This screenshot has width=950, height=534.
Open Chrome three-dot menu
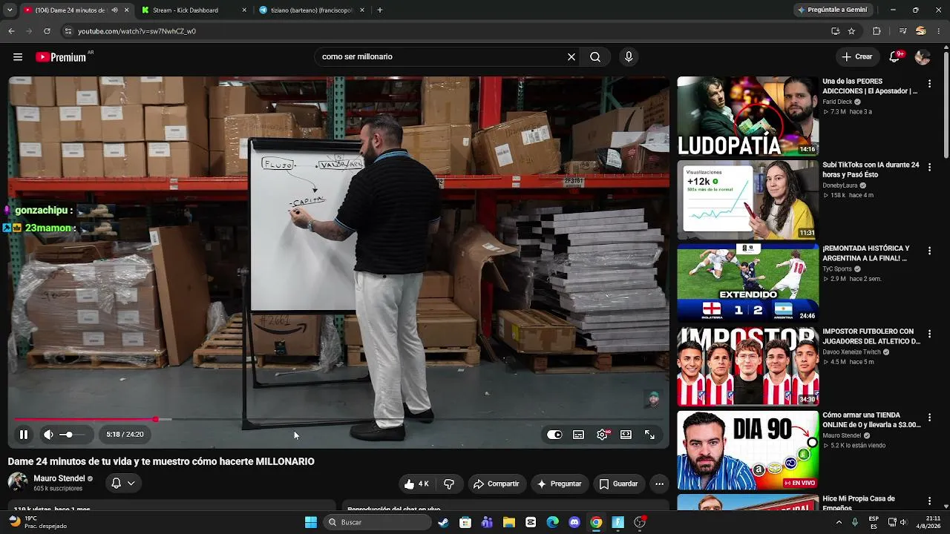coord(940,31)
